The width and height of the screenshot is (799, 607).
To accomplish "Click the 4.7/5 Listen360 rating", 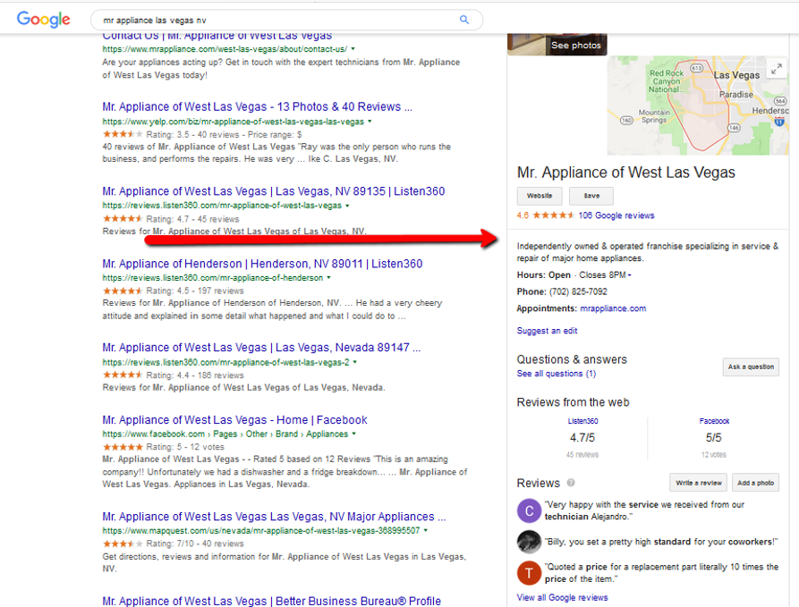I will (582, 437).
